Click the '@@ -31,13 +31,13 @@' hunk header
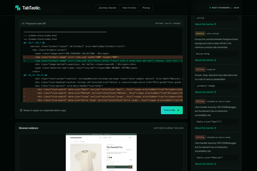 (35, 75)
